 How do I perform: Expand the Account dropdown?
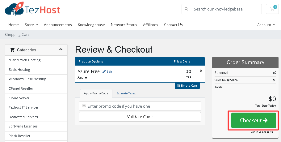click(266, 25)
